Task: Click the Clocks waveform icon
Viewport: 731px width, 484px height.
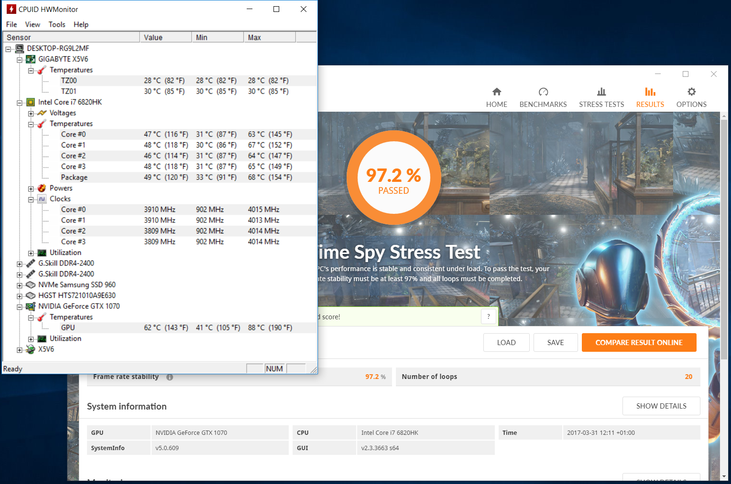Action: point(42,199)
